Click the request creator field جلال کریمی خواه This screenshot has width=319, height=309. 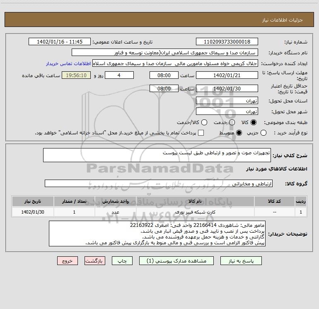[x=175, y=63]
